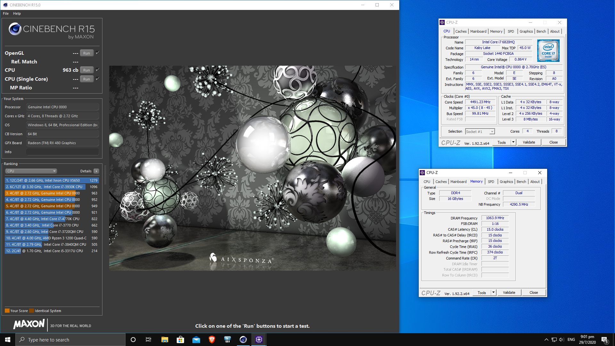Viewport: 615px width, 346px height.
Task: Expand the ranking Details arrow
Action: (x=96, y=171)
